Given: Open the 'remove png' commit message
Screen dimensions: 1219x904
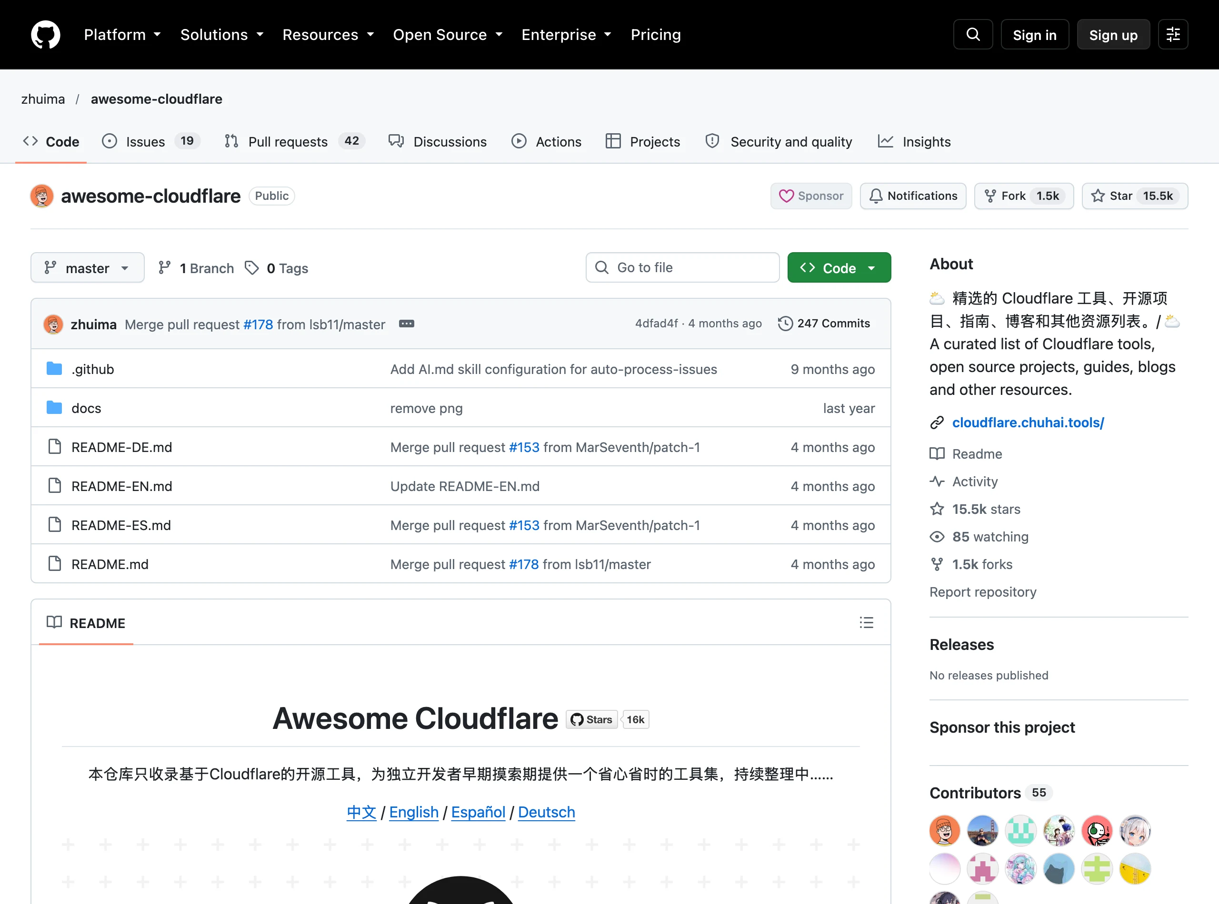Looking at the screenshot, I should click(x=426, y=408).
